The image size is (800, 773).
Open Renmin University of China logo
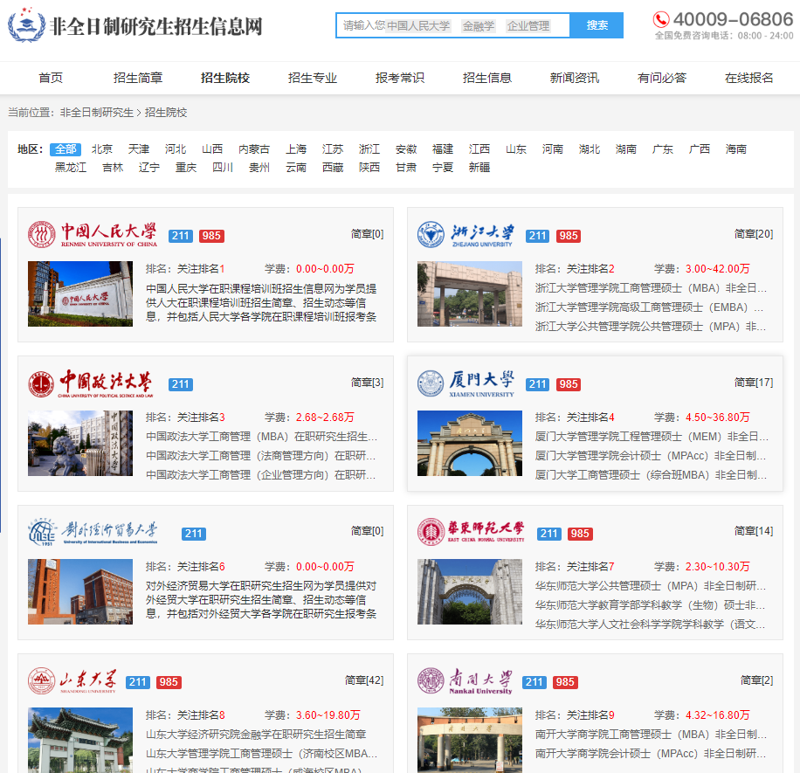tap(93, 235)
